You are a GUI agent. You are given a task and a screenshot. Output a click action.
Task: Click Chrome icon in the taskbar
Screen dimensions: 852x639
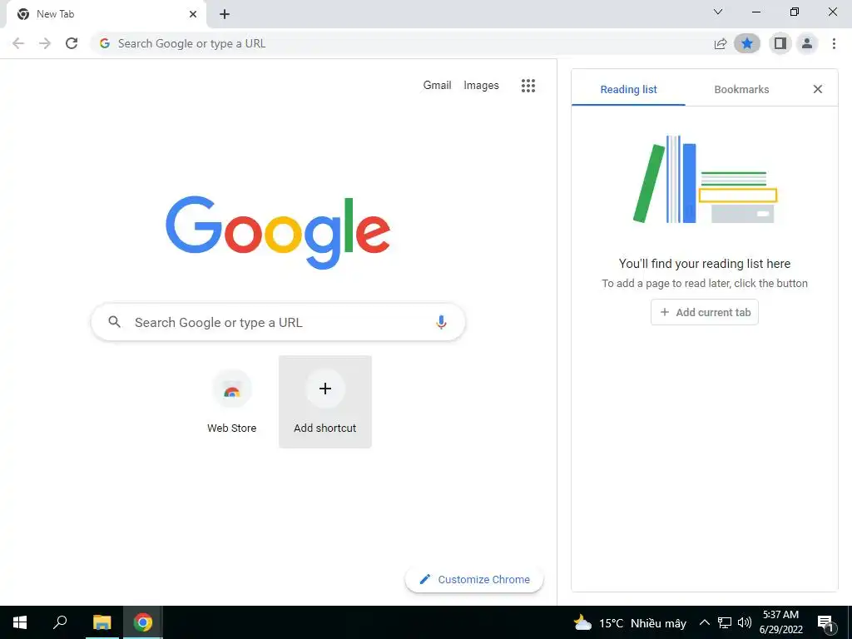pyautogui.click(x=143, y=622)
